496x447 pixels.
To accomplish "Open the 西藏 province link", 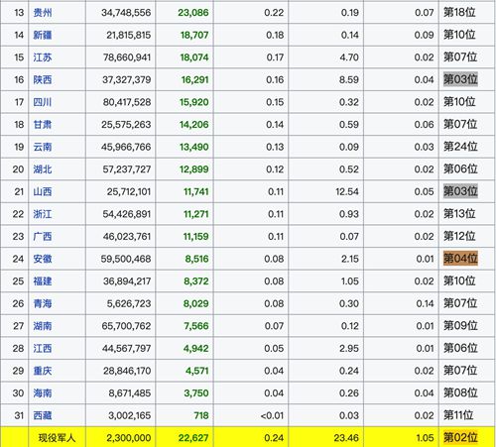I will tap(43, 415).
